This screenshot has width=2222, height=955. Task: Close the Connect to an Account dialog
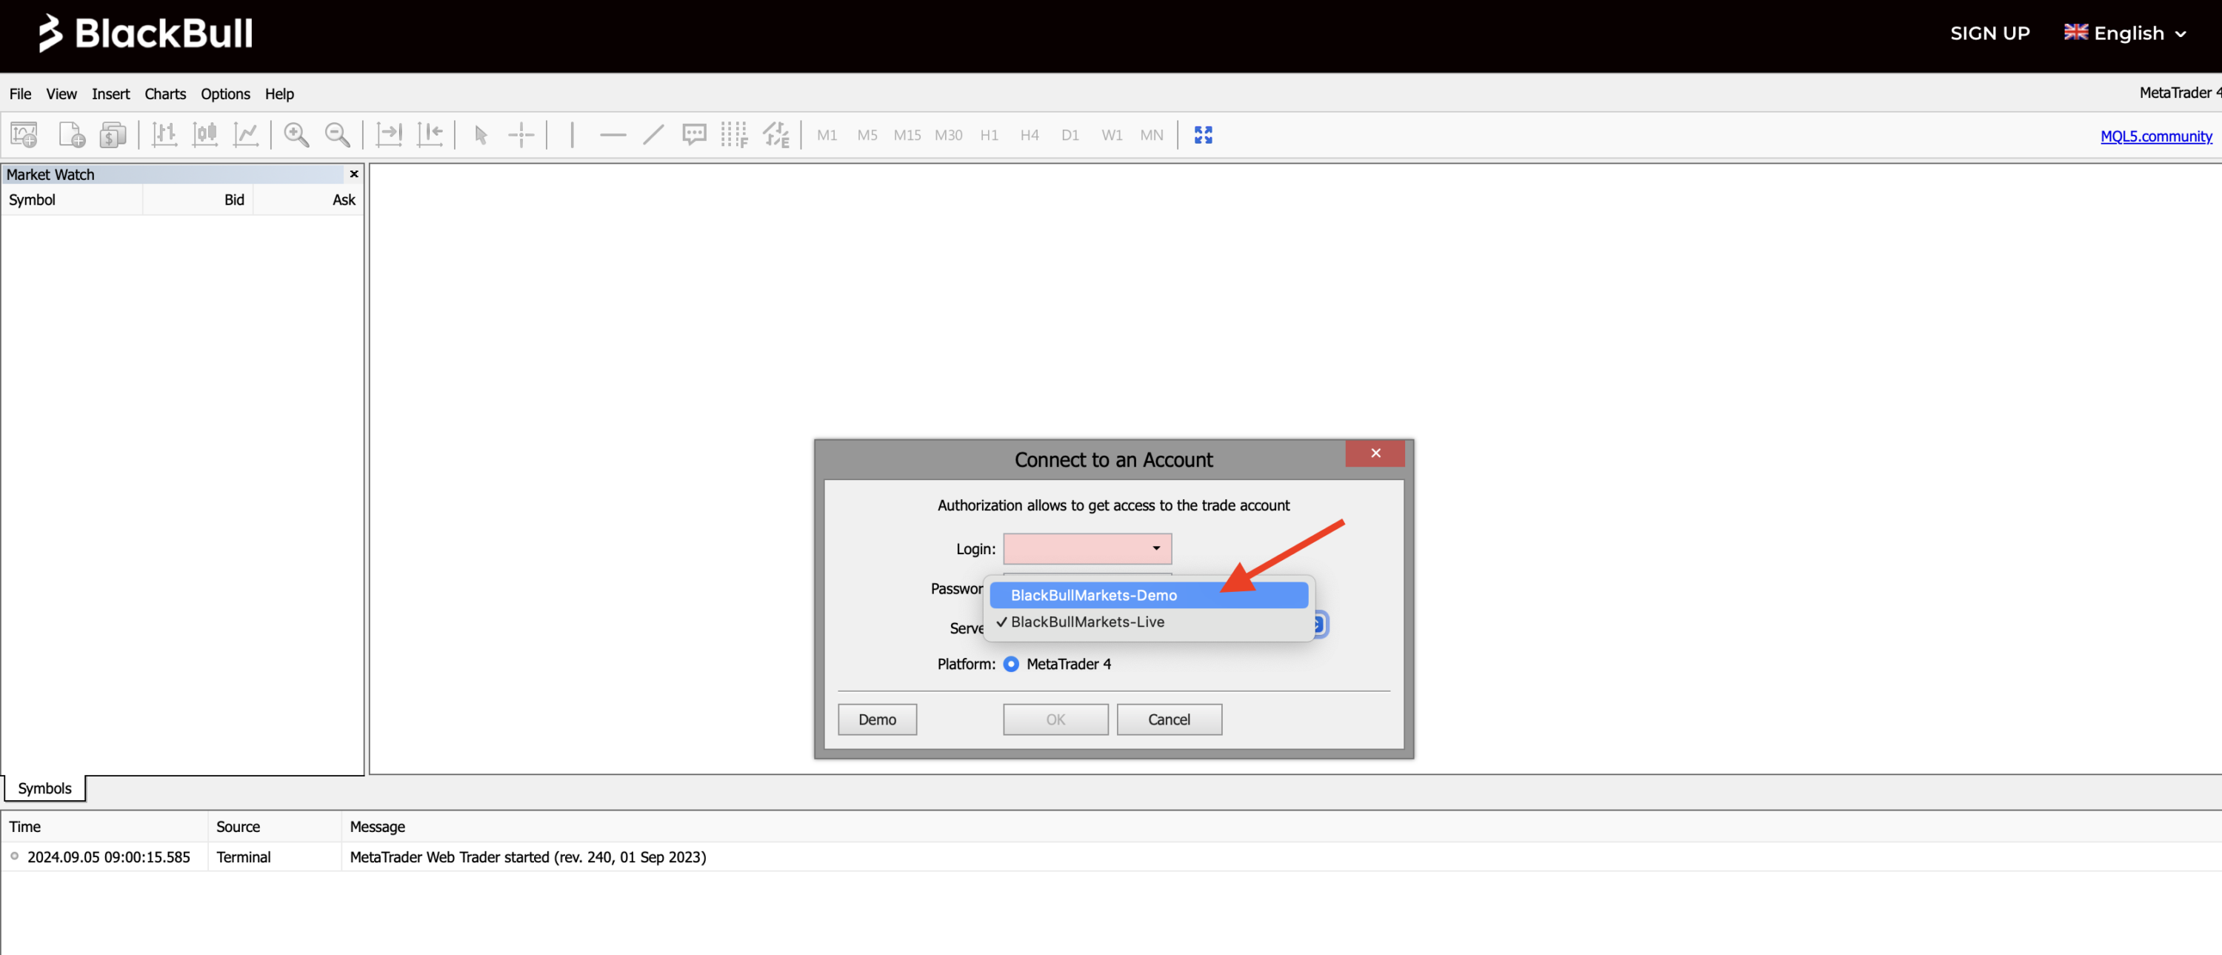(x=1375, y=453)
